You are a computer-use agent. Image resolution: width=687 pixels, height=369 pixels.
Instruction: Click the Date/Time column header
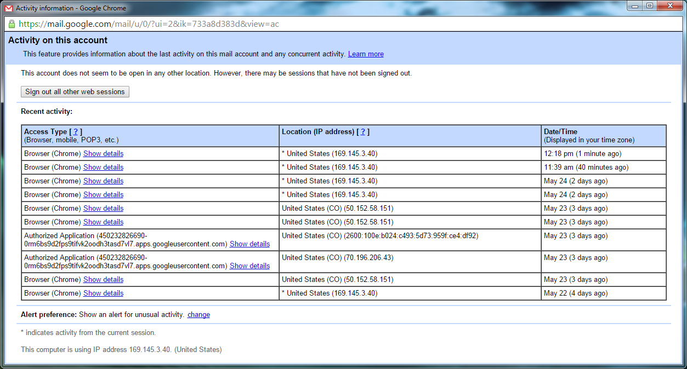[x=604, y=136]
